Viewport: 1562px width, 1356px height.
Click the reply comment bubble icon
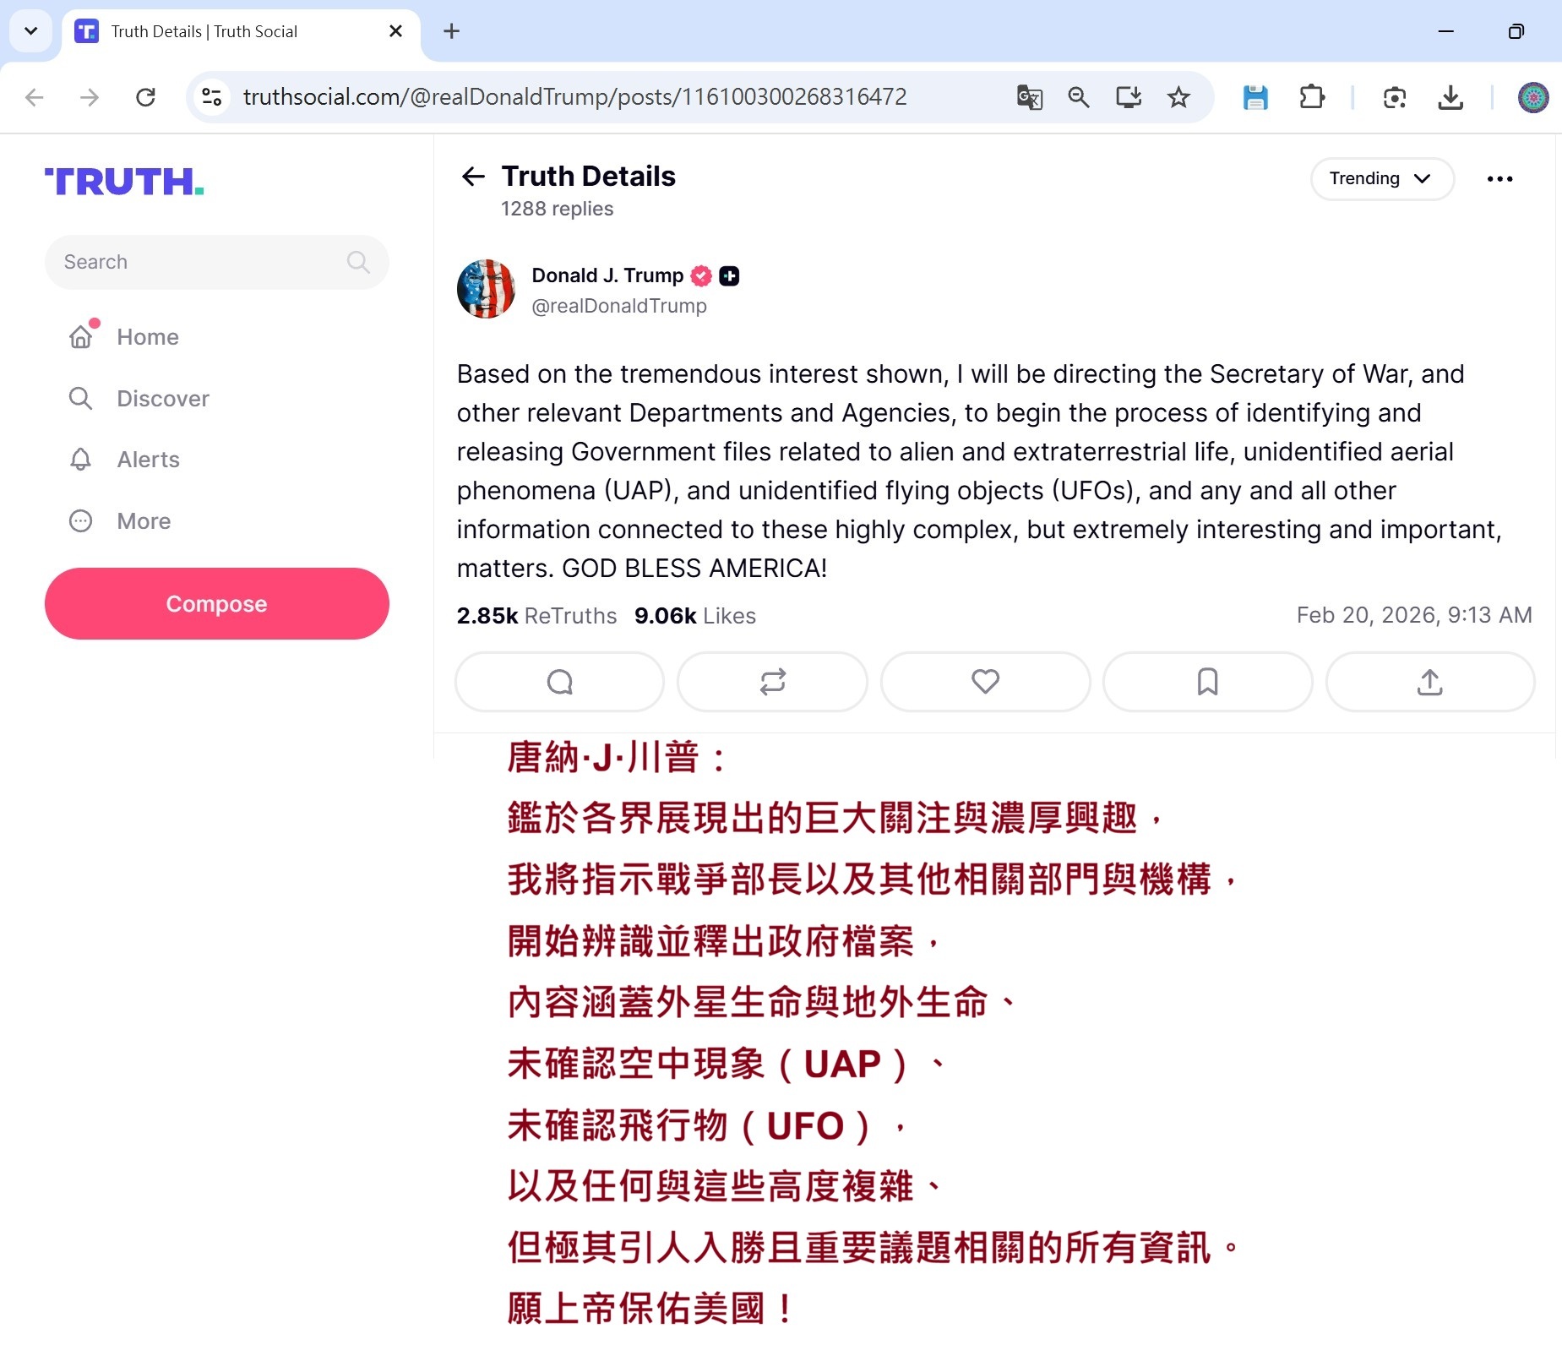tap(559, 682)
